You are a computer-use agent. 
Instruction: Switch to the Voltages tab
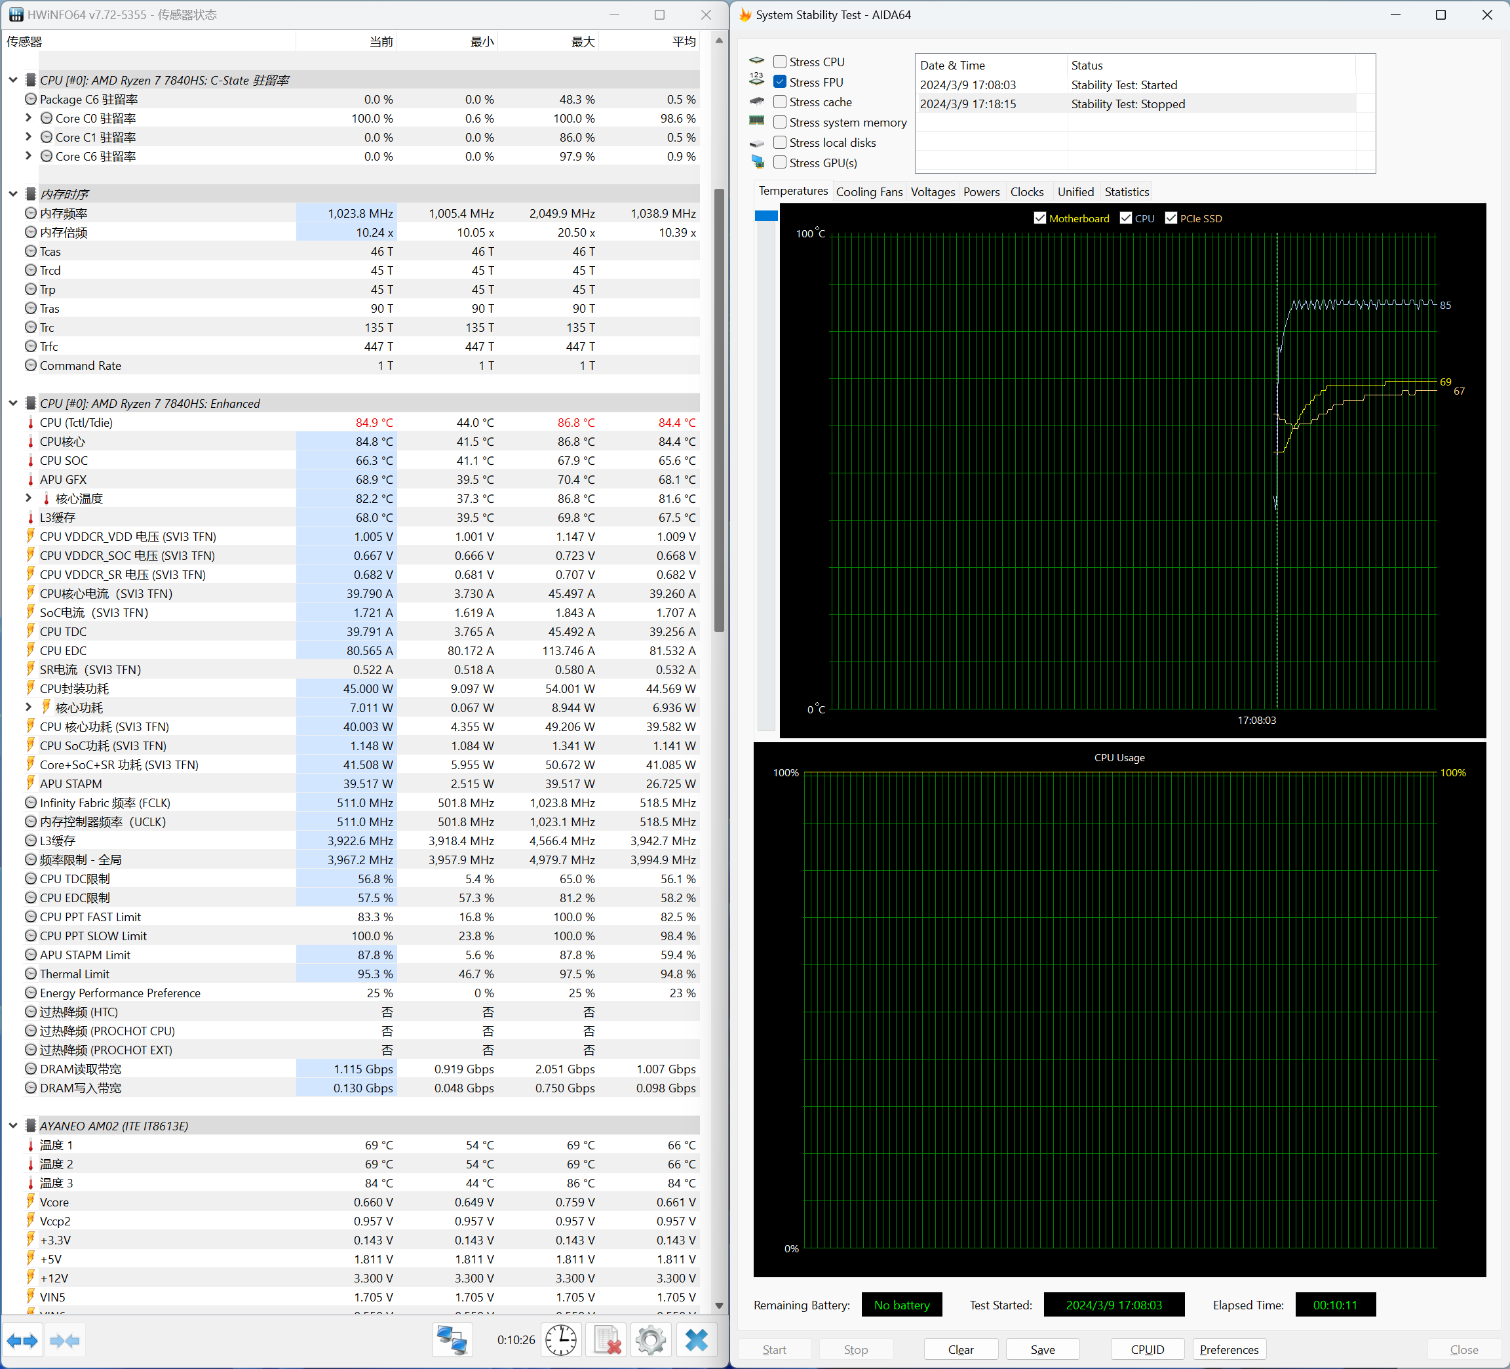(933, 192)
